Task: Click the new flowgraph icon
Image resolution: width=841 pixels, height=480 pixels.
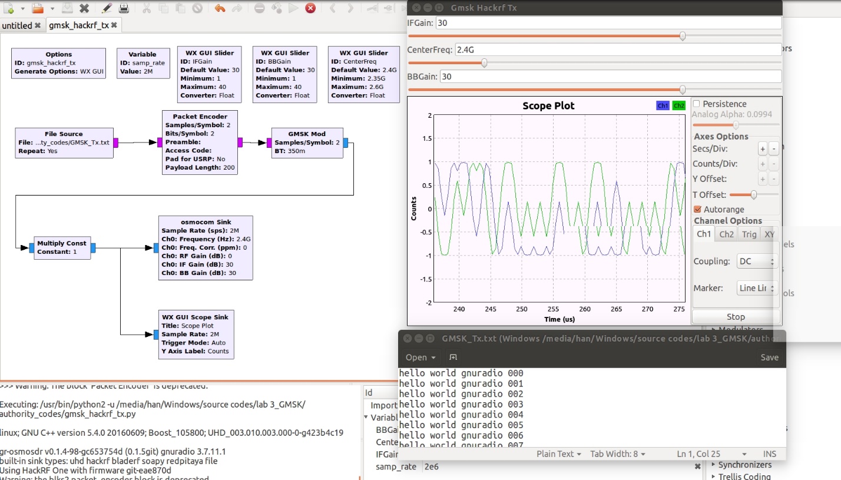Action: click(9, 8)
